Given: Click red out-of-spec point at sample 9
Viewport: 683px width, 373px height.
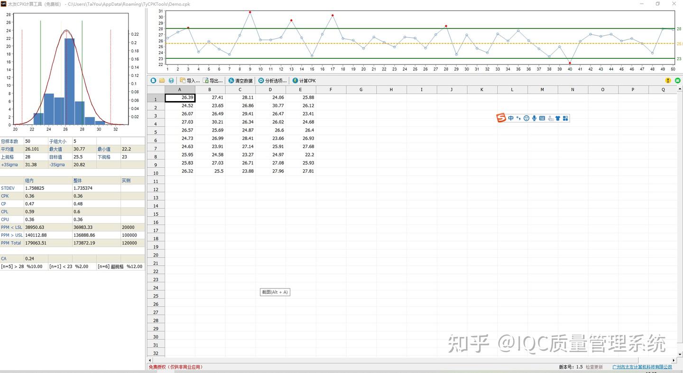Looking at the screenshot, I should point(250,12).
